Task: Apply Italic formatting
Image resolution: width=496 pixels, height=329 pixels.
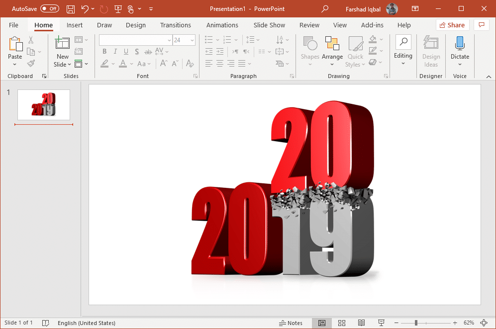Action: pos(115,52)
